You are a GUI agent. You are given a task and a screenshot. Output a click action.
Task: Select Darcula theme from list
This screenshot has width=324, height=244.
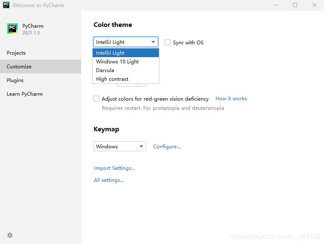126,70
